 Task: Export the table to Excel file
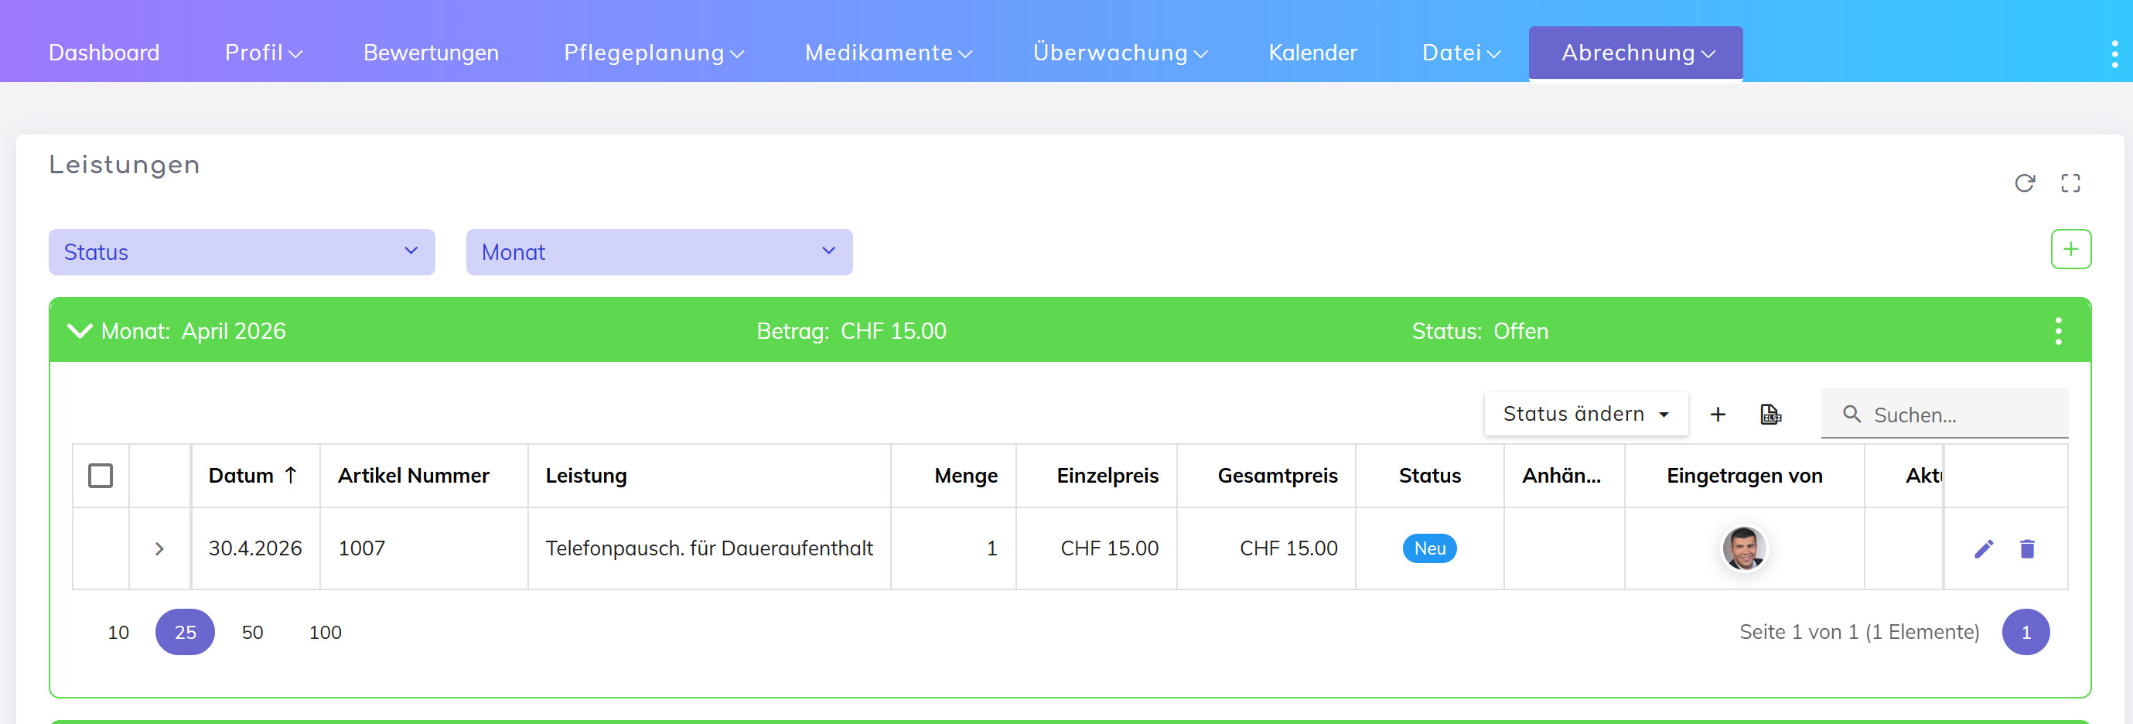click(1770, 414)
